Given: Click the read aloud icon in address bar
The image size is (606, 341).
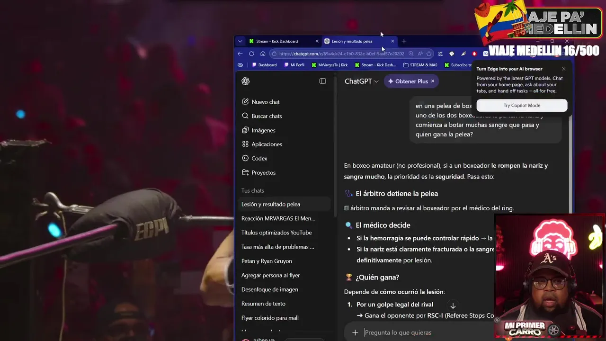Looking at the screenshot, I should pos(420,54).
